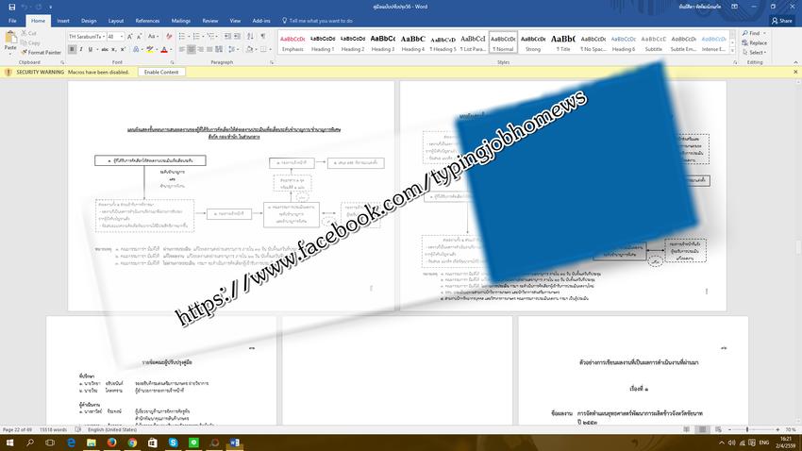Open Chrome from the taskbar

(132, 443)
